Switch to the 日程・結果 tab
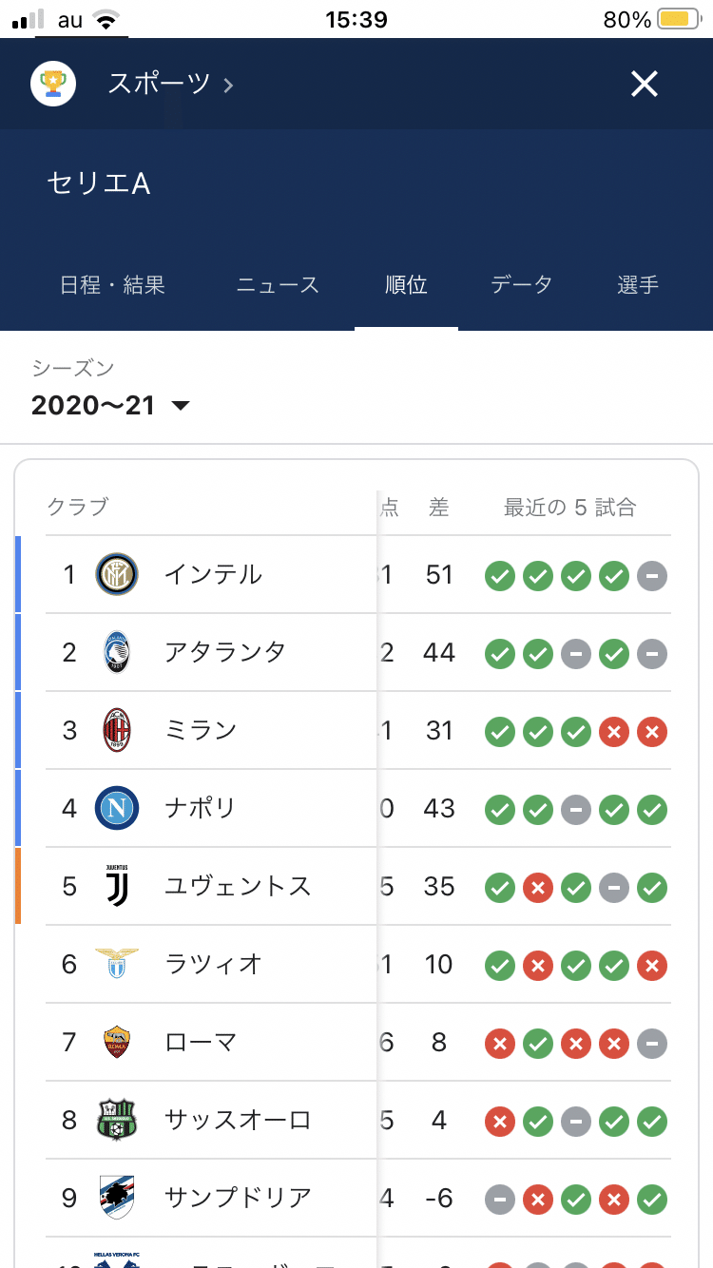This screenshot has width=713, height=1268. pyautogui.click(x=112, y=284)
